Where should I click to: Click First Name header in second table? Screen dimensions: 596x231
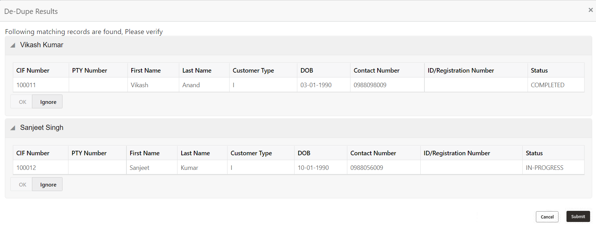pyautogui.click(x=144, y=153)
